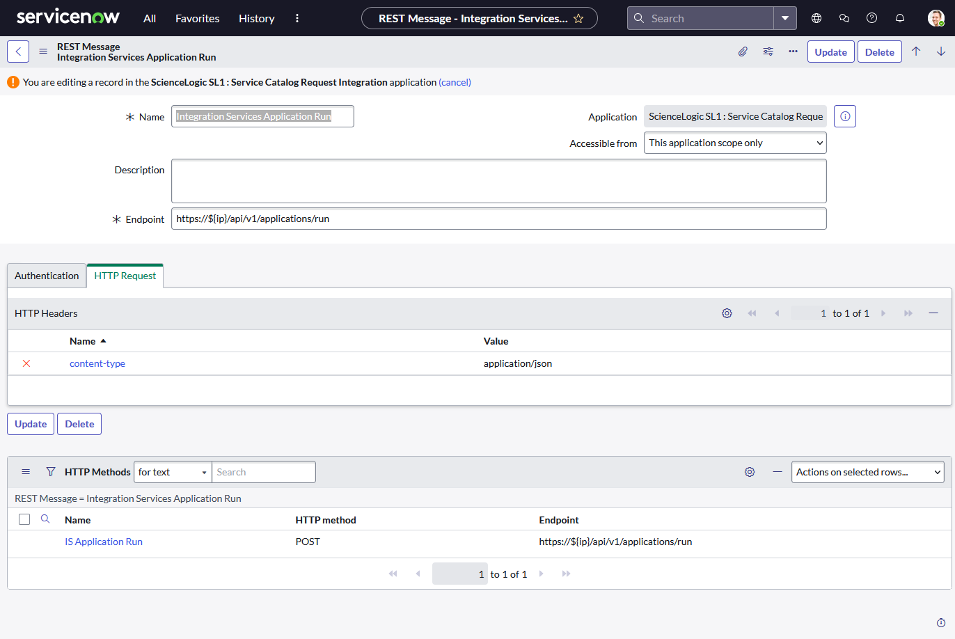Star the REST Message page as favorite
This screenshot has height=639, width=955.
click(x=578, y=18)
